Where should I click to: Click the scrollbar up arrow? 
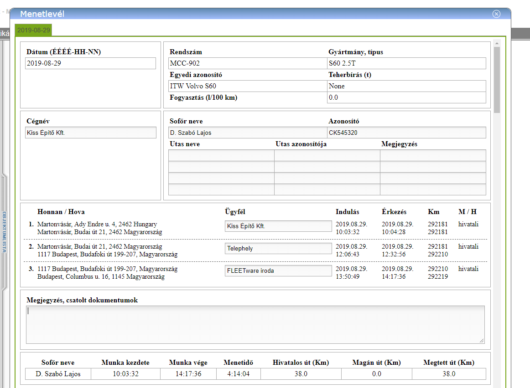tap(497, 43)
